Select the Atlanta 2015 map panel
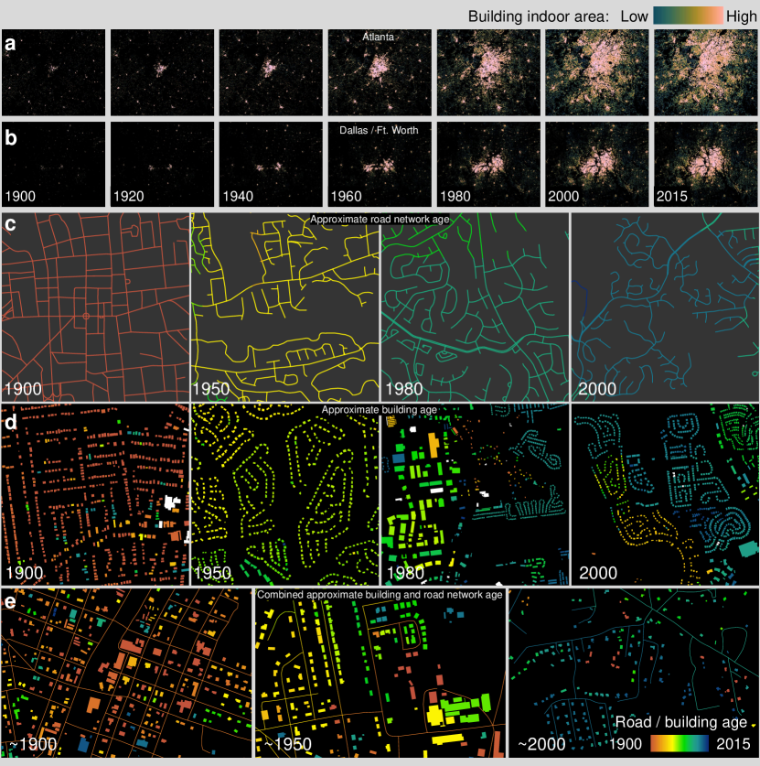The height and width of the screenshot is (766, 760). click(706, 72)
